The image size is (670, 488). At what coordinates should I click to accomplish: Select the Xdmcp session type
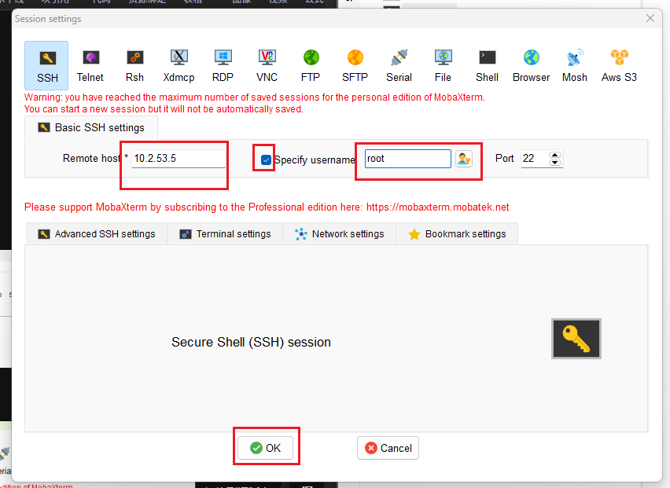(x=179, y=66)
